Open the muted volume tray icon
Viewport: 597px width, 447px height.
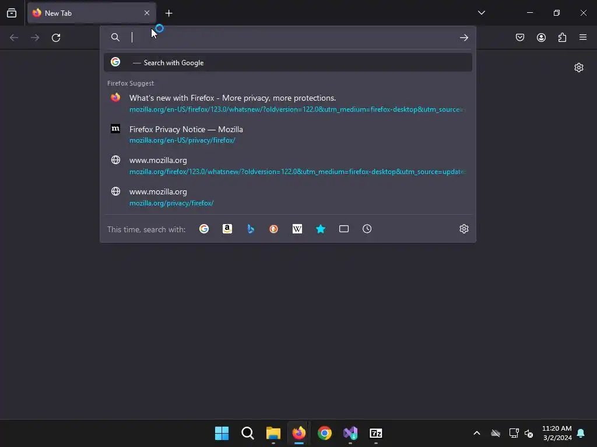click(x=529, y=433)
